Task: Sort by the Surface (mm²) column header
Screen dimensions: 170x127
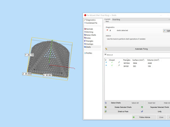Action: (x=138, y=60)
